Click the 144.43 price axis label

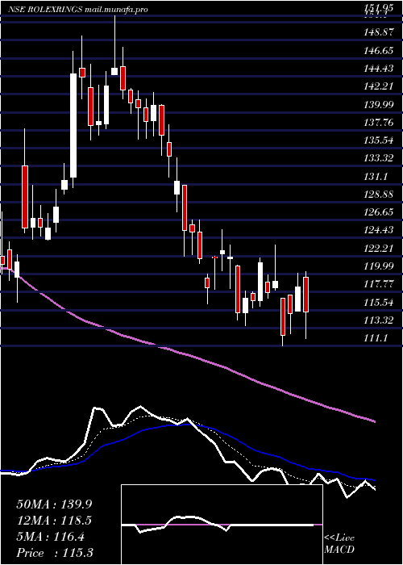(377, 69)
